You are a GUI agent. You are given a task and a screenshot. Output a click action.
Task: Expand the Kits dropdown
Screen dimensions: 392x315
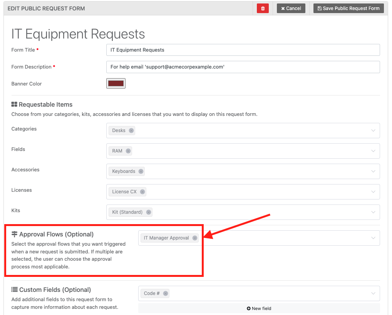372,212
